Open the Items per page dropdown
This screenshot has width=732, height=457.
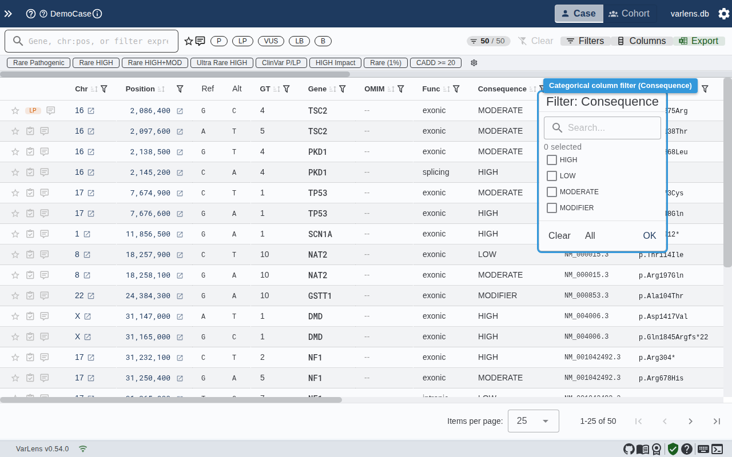[533, 421]
